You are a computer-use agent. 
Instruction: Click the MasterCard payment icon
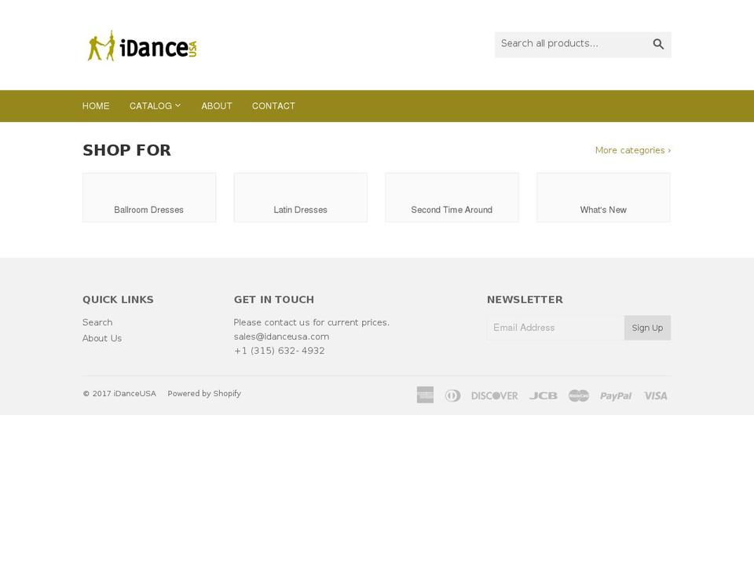[x=579, y=395]
